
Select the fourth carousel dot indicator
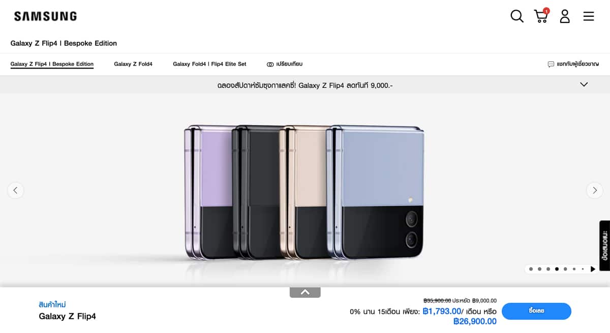[x=557, y=269]
